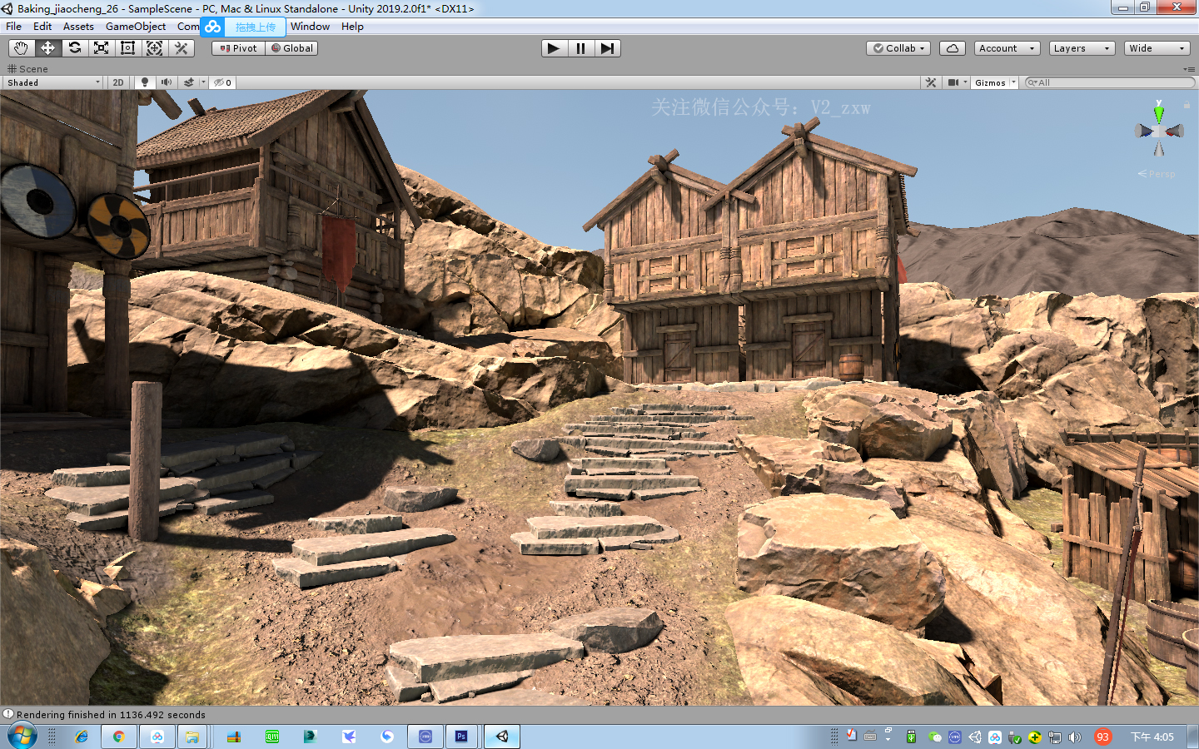Click the Gizmos button

[990, 82]
